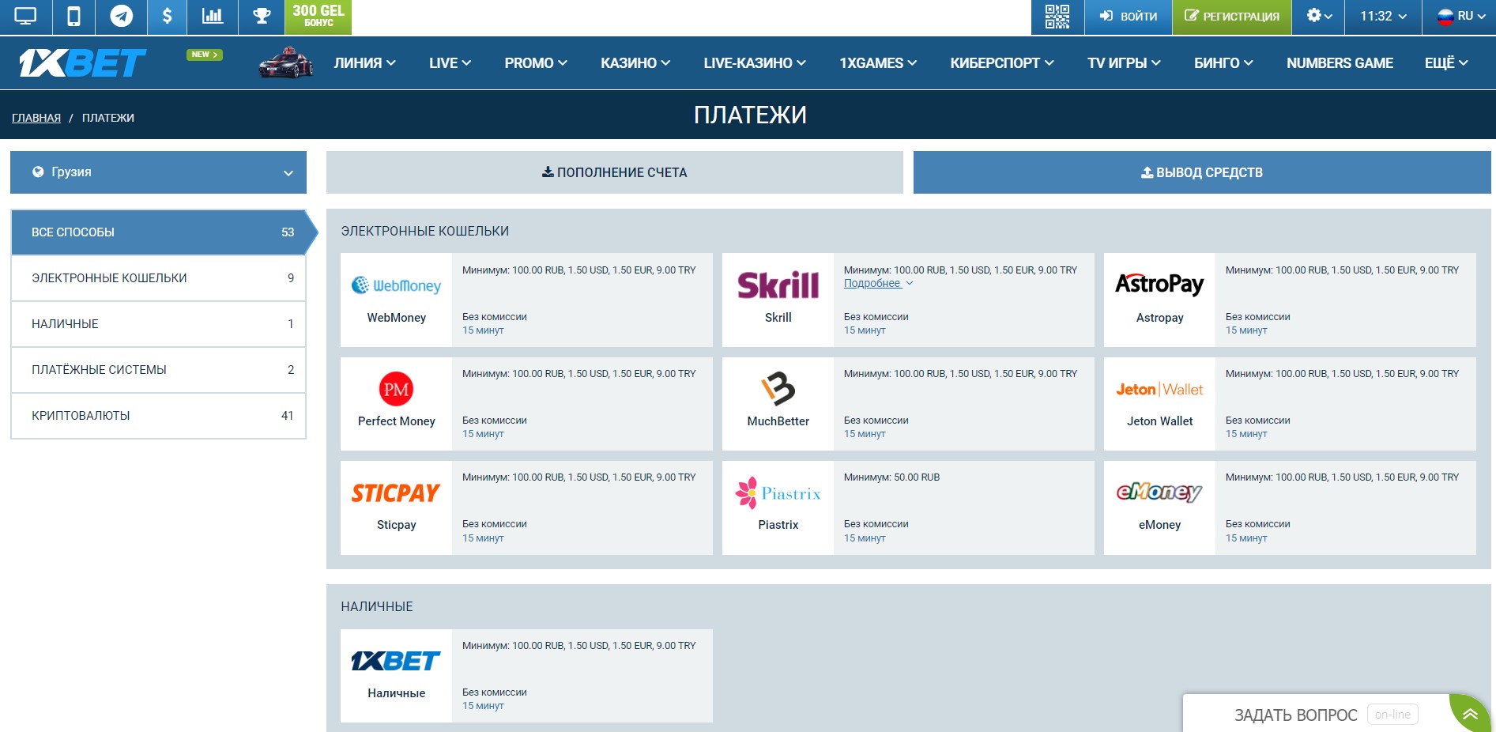The width and height of the screenshot is (1496, 732).
Task: Click the dollar sign payments icon
Action: tap(167, 17)
